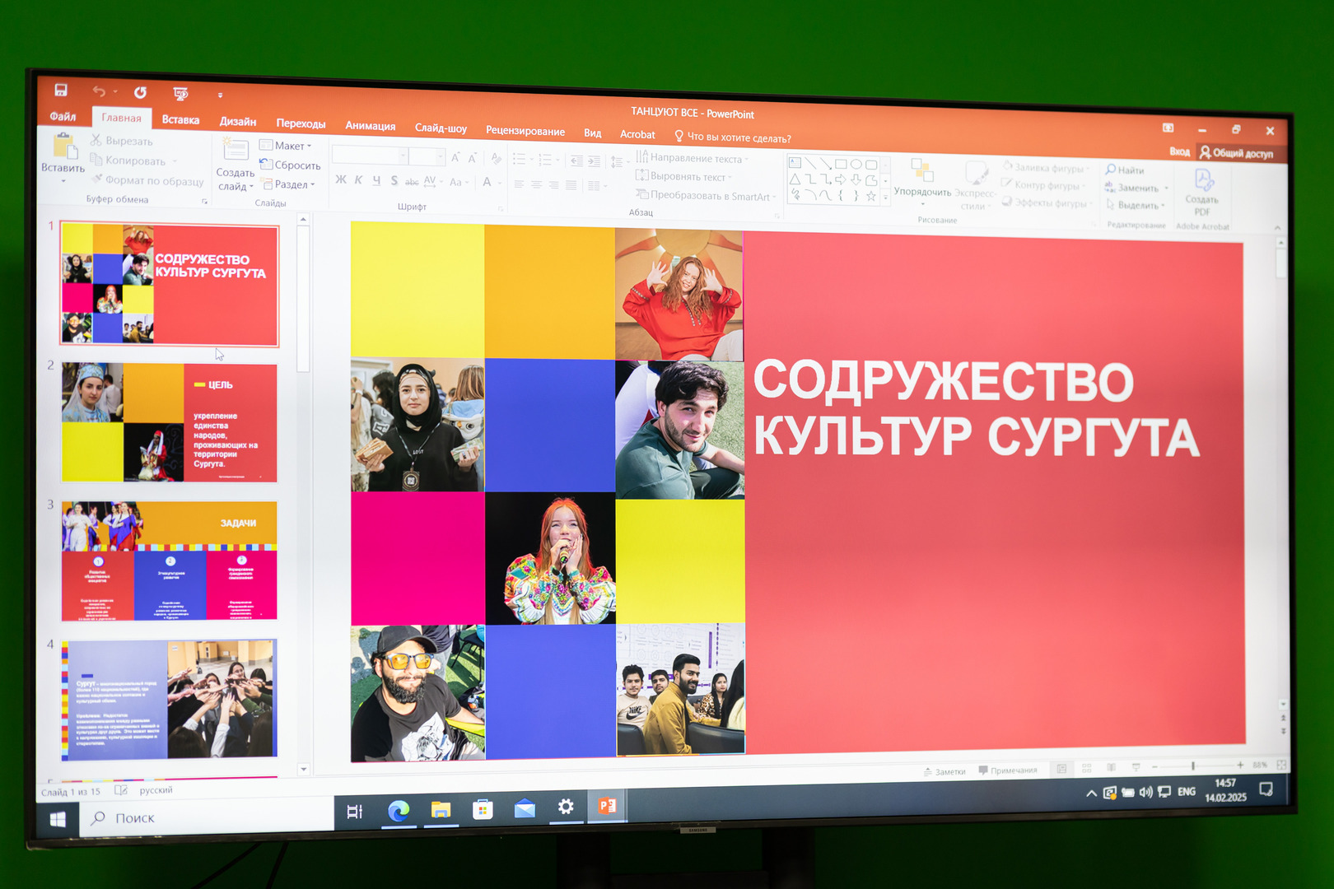Switch to the Вставка tab
This screenshot has width=1334, height=889.
(x=180, y=119)
